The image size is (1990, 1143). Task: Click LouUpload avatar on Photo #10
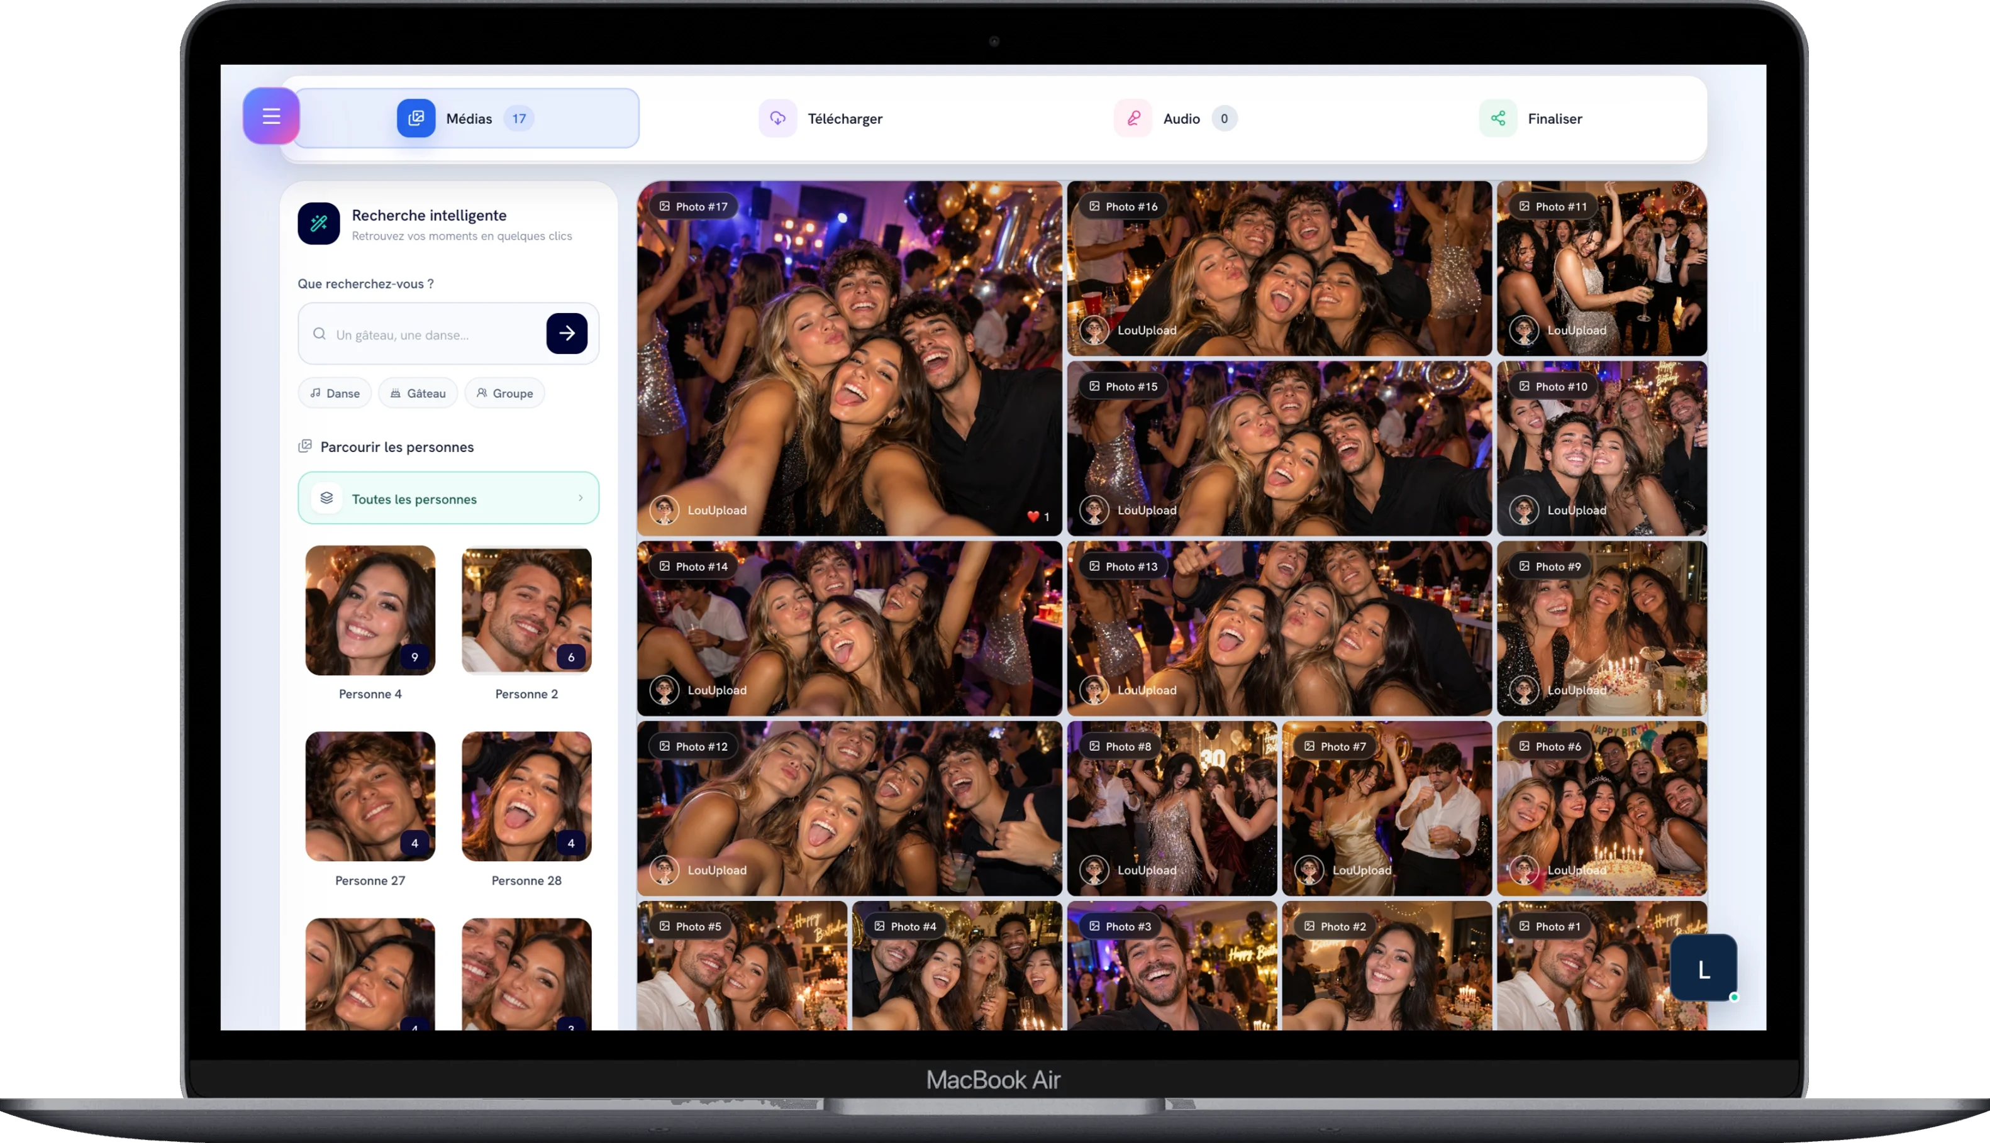[x=1525, y=511]
